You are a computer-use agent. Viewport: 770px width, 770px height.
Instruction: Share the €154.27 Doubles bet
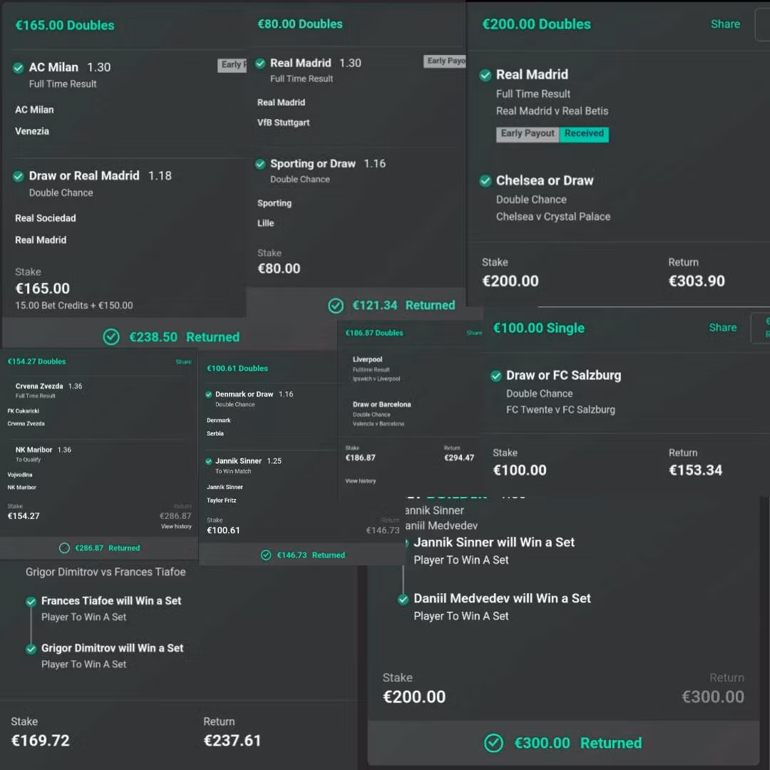tap(184, 362)
